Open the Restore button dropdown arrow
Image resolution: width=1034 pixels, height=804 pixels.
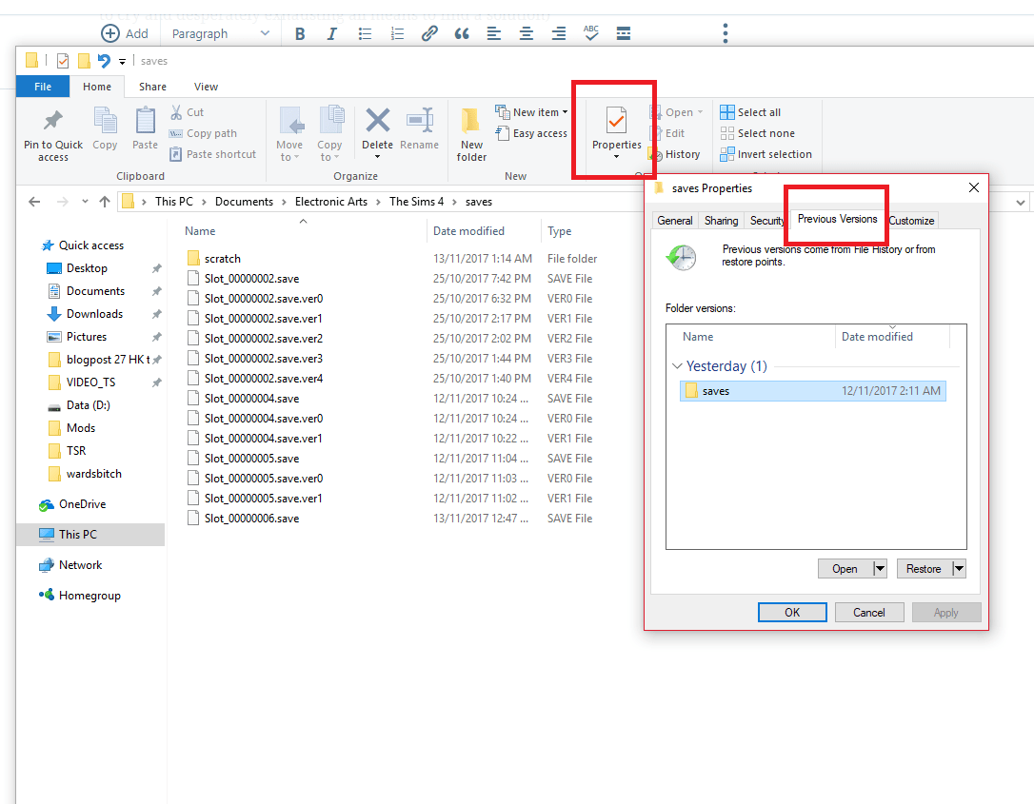tap(958, 569)
